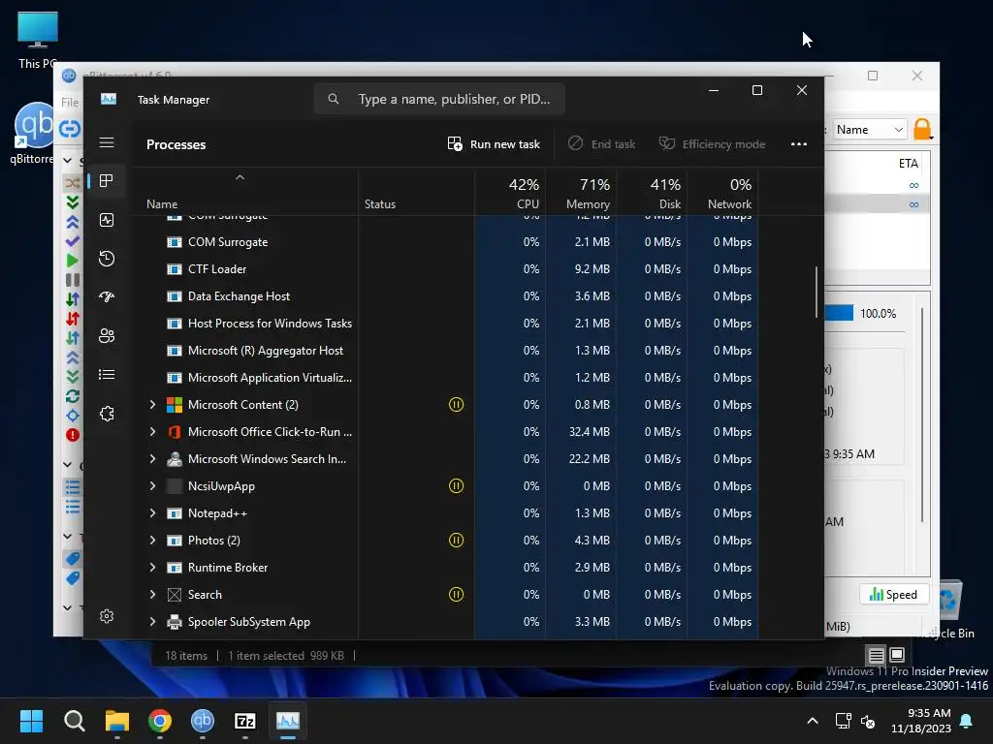Image resolution: width=993 pixels, height=744 pixels.
Task: Expand Microsoft Windows Search Indexer process
Action: point(152,458)
